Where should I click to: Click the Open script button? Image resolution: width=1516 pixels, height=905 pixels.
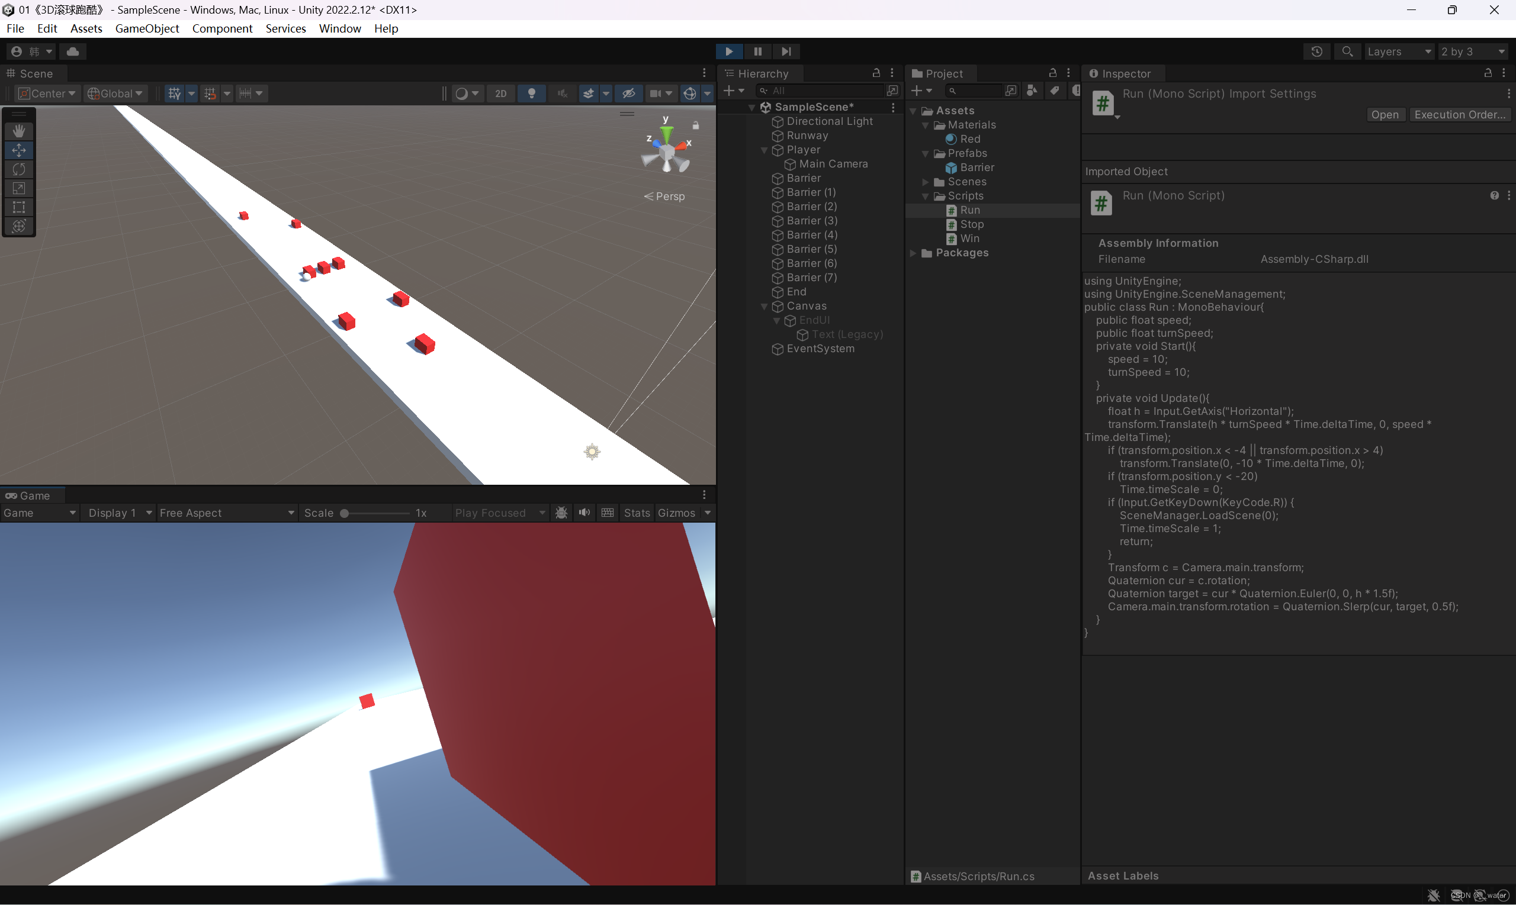tap(1384, 114)
